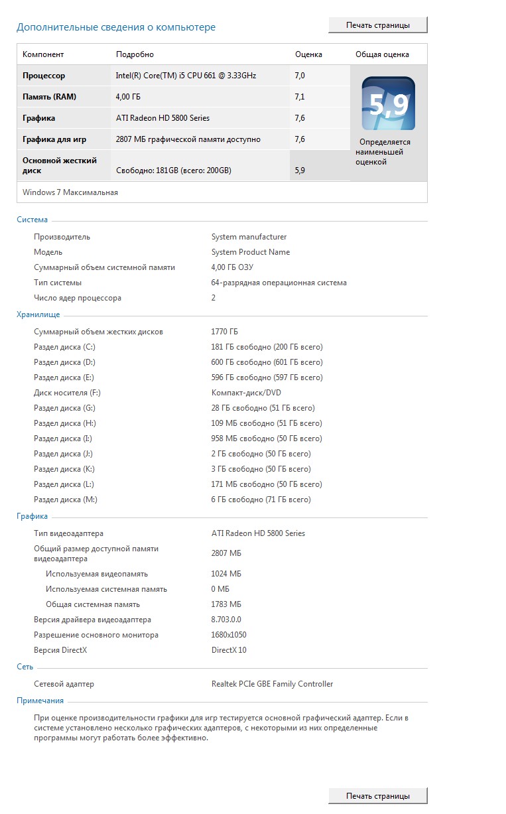Click the "Версия DirectX" label

[60, 650]
